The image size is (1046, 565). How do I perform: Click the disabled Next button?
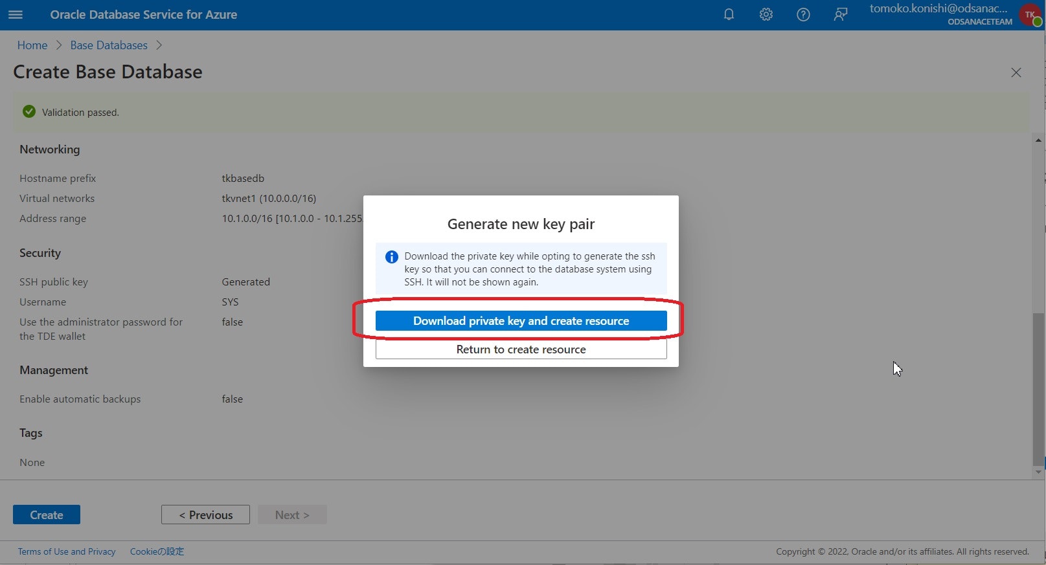pyautogui.click(x=292, y=515)
